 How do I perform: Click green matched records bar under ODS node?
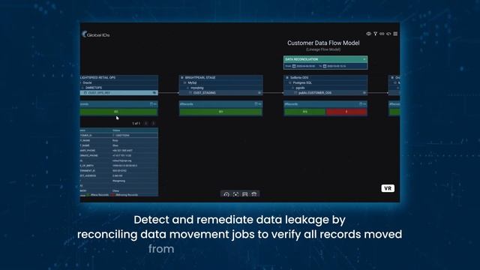[x=305, y=112]
